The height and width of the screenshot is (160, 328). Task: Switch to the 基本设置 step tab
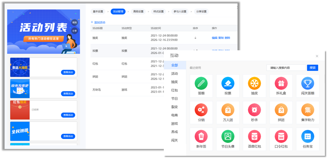pos(98,12)
